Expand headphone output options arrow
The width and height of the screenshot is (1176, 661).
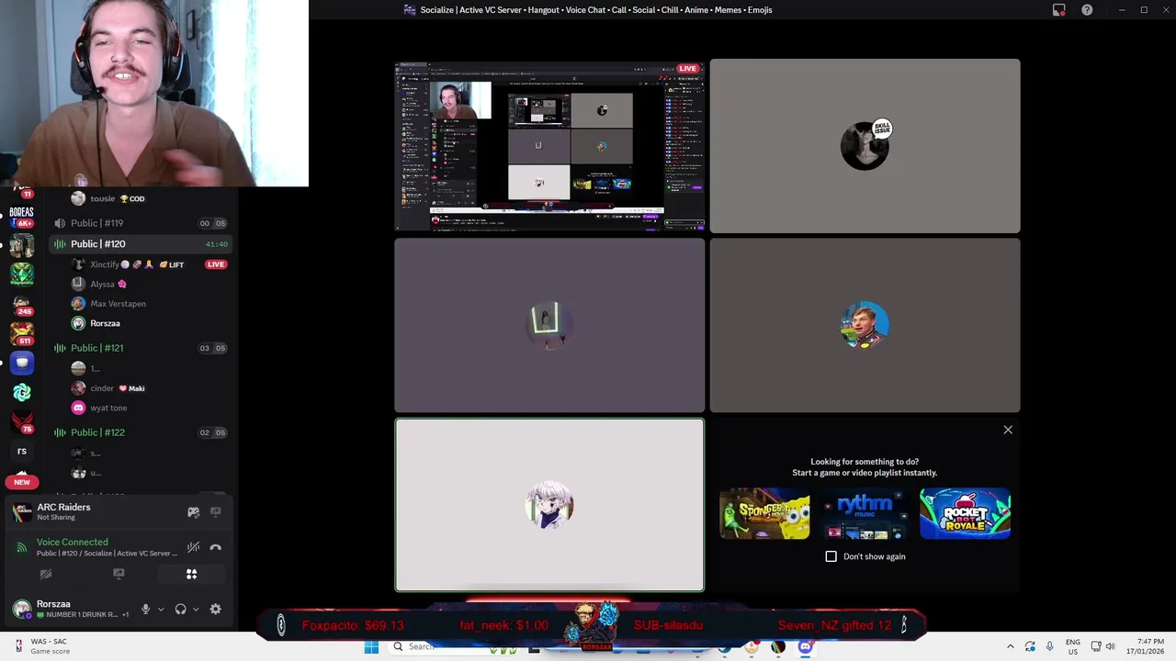tap(195, 609)
